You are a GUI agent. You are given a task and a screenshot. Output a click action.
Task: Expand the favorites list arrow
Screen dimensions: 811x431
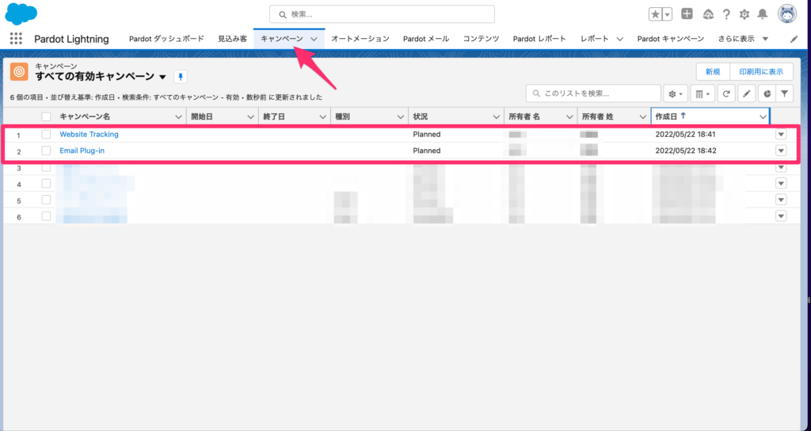pyautogui.click(x=667, y=14)
